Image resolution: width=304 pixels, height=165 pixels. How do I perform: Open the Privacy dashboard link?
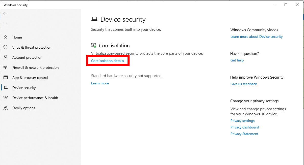pos(245,127)
